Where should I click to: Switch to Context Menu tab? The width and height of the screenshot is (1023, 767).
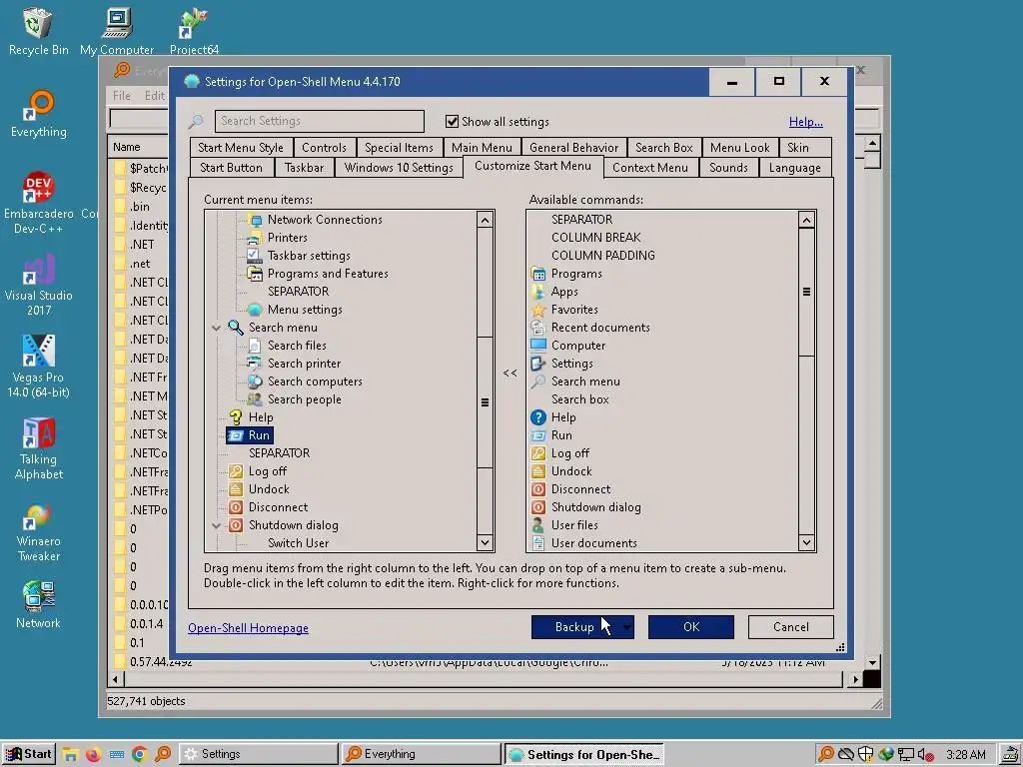click(649, 168)
